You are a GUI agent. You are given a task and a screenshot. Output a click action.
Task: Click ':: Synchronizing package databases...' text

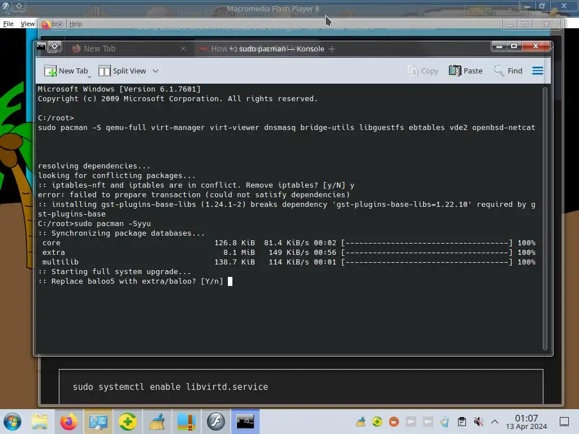click(121, 233)
